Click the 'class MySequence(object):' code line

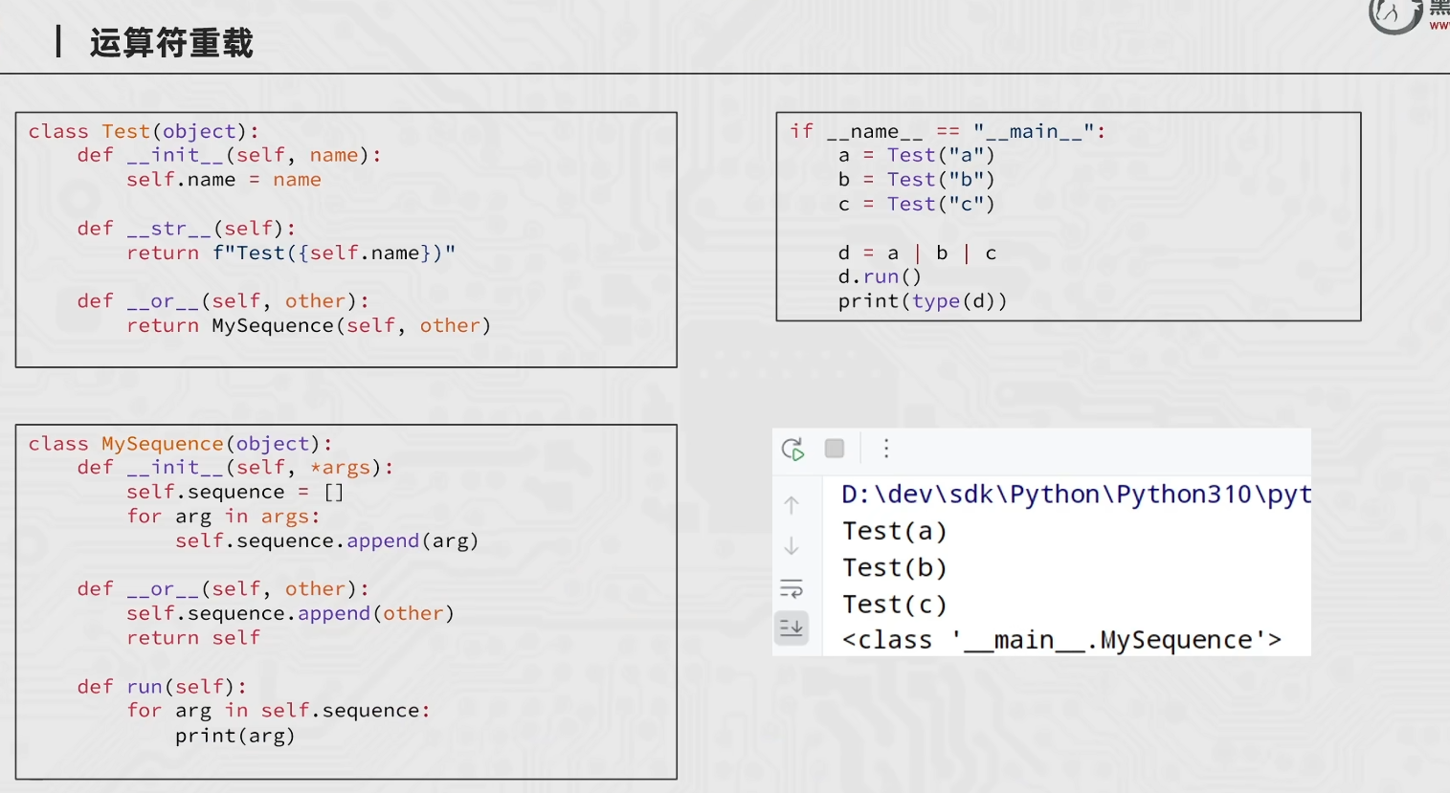(x=180, y=444)
